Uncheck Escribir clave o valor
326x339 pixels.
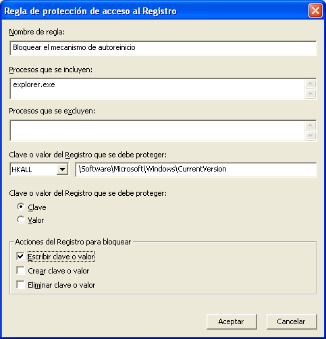click(x=20, y=257)
